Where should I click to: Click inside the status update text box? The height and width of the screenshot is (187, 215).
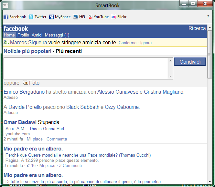coord(86,68)
